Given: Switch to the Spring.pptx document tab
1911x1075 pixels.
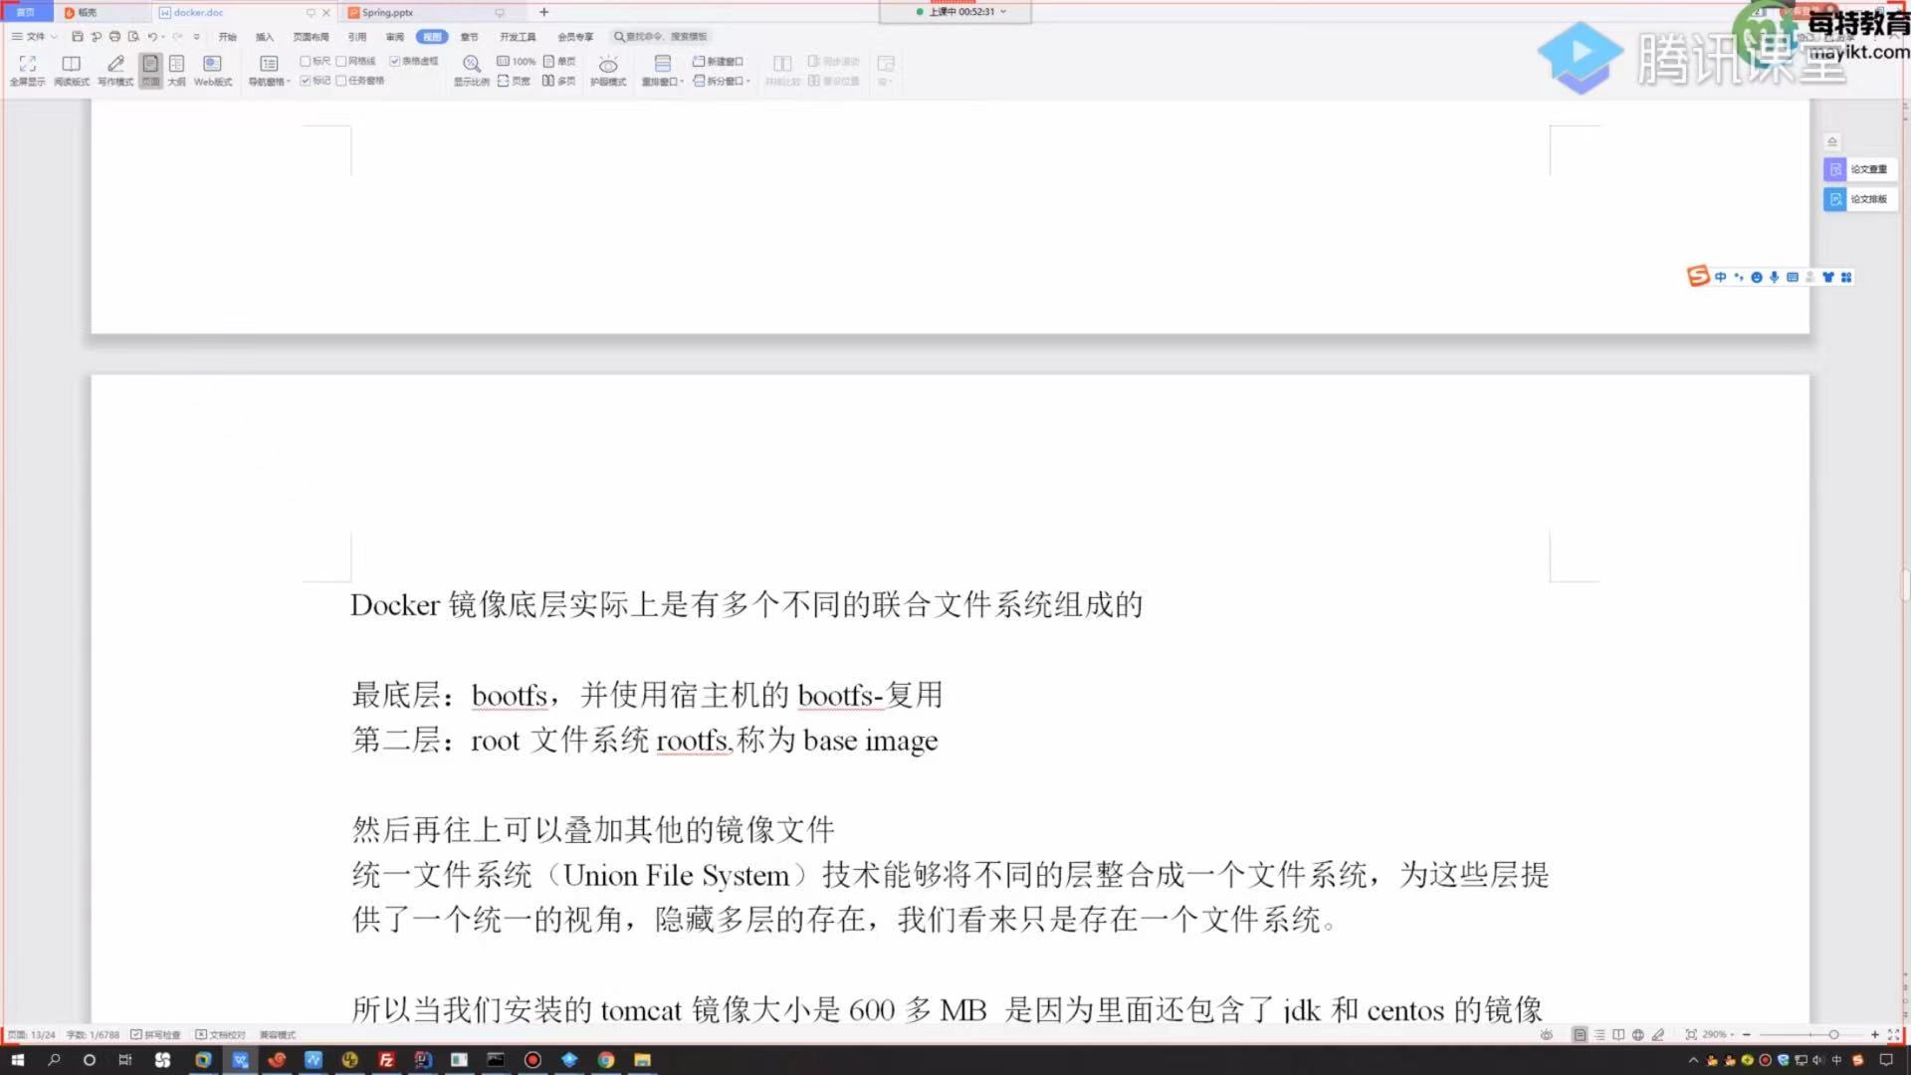Looking at the screenshot, I should (x=387, y=13).
